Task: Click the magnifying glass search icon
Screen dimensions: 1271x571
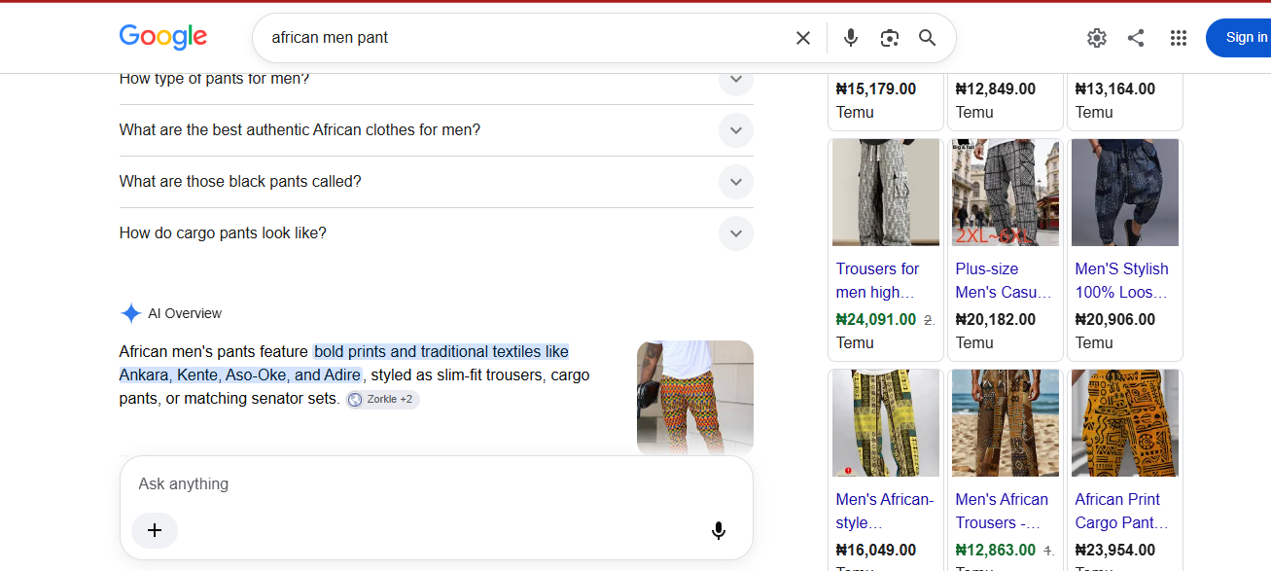Action: pos(928,38)
